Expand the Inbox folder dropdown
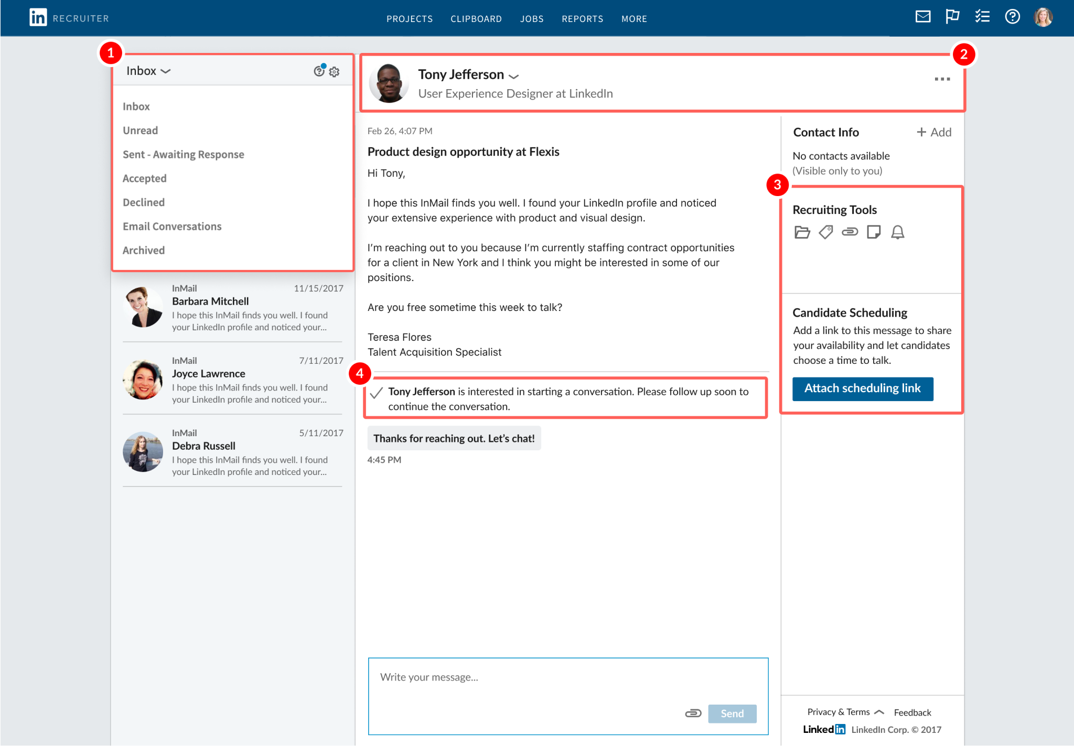The width and height of the screenshot is (1074, 746). (148, 71)
